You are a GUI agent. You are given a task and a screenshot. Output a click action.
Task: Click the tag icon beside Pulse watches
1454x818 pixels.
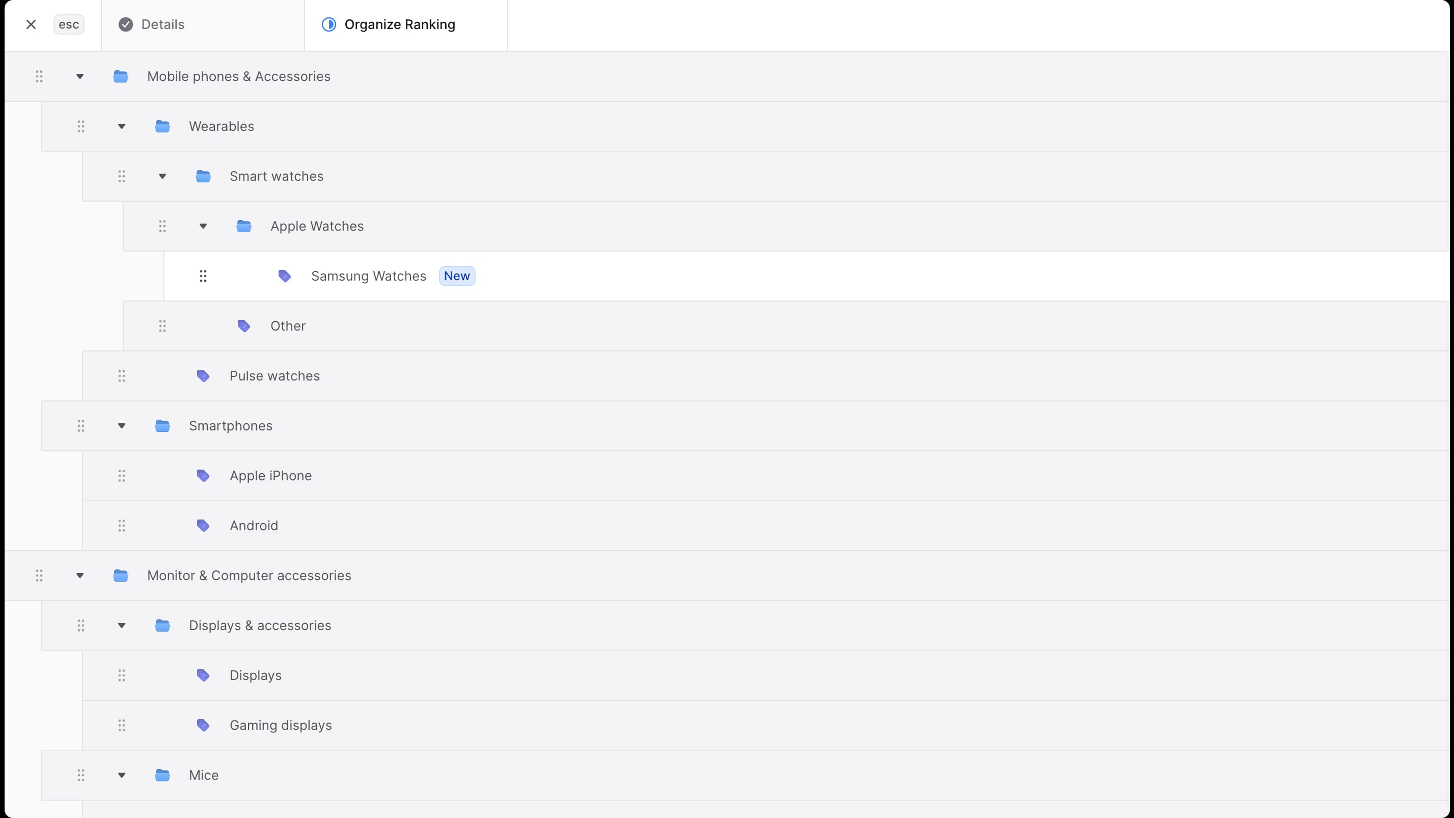[203, 375]
